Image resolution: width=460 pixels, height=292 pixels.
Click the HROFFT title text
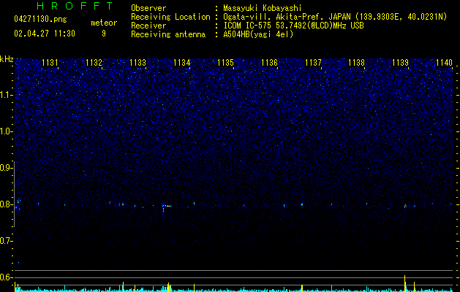coord(75,6)
